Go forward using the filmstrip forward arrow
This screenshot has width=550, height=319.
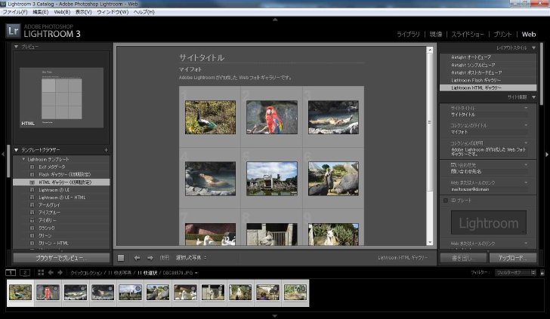pyautogui.click(x=60, y=272)
